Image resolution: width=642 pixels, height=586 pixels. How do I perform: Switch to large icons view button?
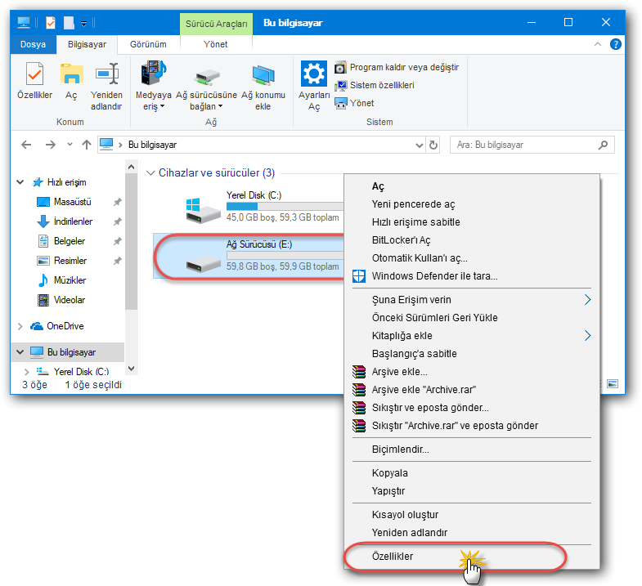point(613,384)
